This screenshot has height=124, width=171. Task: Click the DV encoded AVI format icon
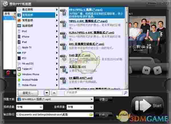coord(64,81)
